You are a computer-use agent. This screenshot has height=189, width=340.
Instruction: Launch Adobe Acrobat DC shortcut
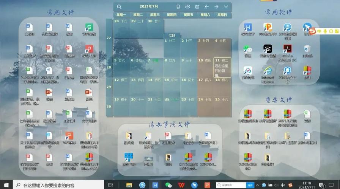(288, 50)
